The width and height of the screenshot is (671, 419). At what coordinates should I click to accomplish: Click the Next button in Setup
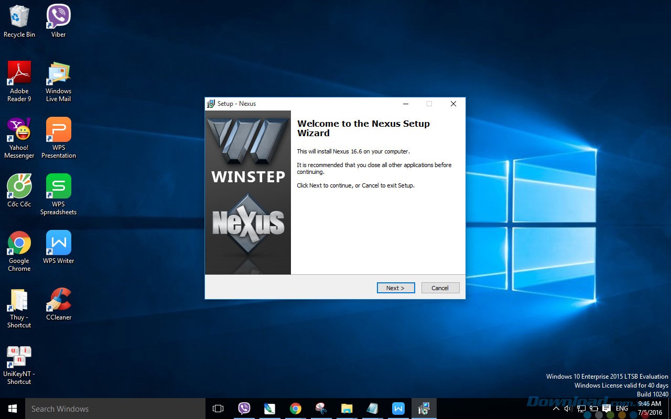coord(395,288)
